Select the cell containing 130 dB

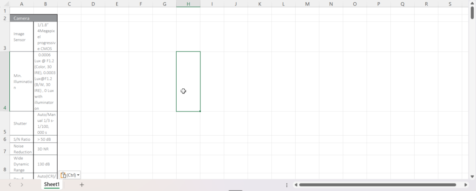click(x=46, y=164)
